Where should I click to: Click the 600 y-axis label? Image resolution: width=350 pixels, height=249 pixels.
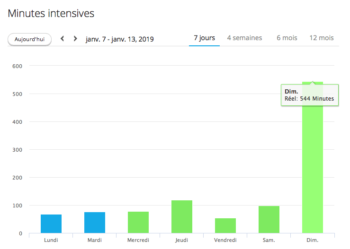[17, 66]
